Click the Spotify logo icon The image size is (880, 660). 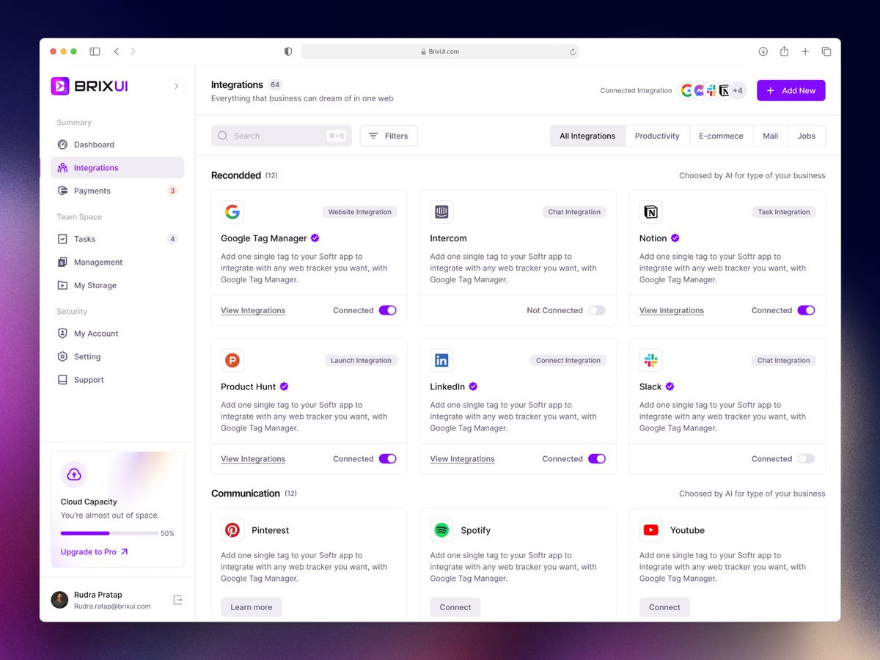pyautogui.click(x=441, y=530)
